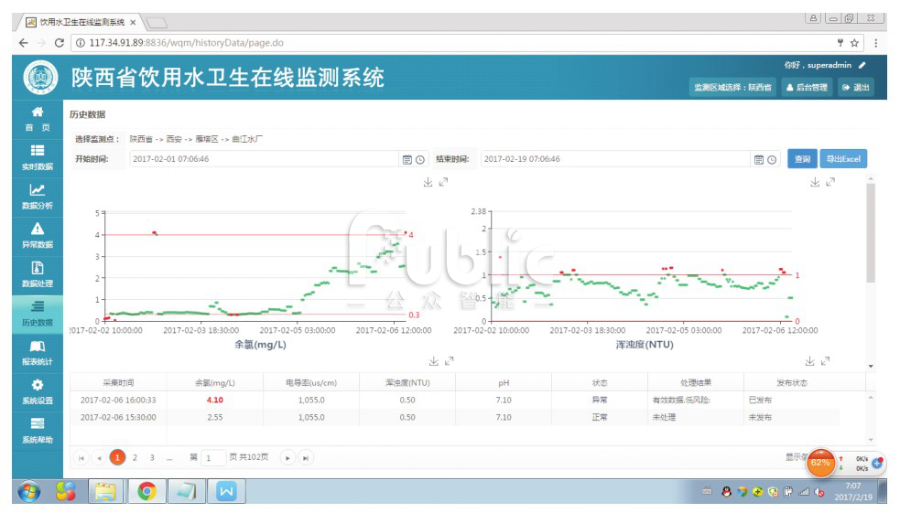The height and width of the screenshot is (513, 900).
Task: Export data with 导出Excel button
Action: click(842, 159)
